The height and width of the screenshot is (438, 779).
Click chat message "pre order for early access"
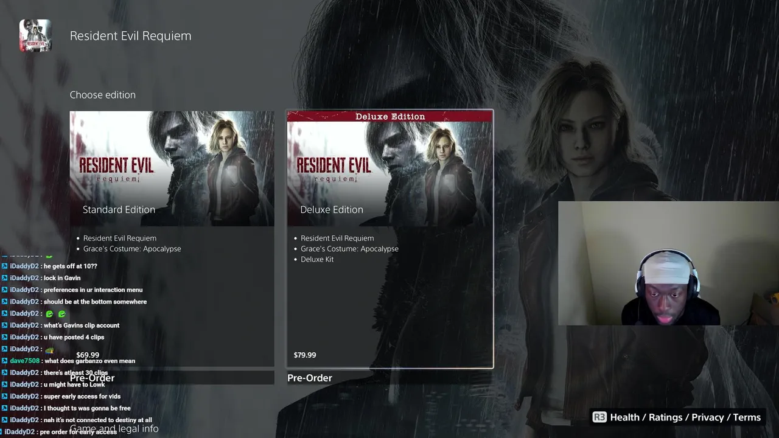pos(78,432)
